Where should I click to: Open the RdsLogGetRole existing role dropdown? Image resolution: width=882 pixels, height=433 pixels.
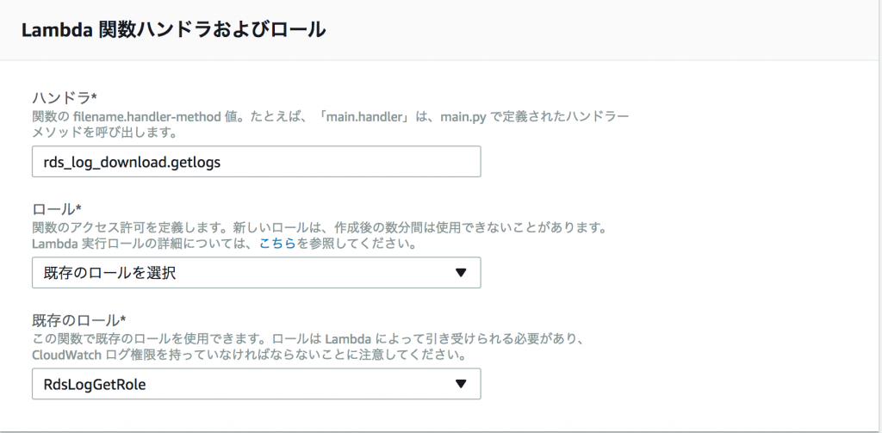[x=257, y=384]
